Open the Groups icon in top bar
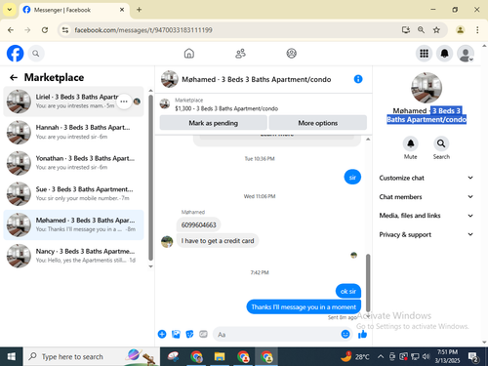This screenshot has height=366, width=488. (x=291, y=54)
